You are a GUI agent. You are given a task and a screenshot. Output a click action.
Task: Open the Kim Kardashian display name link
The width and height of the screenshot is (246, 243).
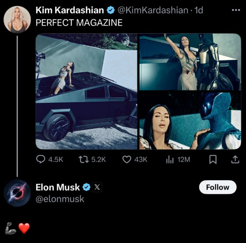point(70,10)
